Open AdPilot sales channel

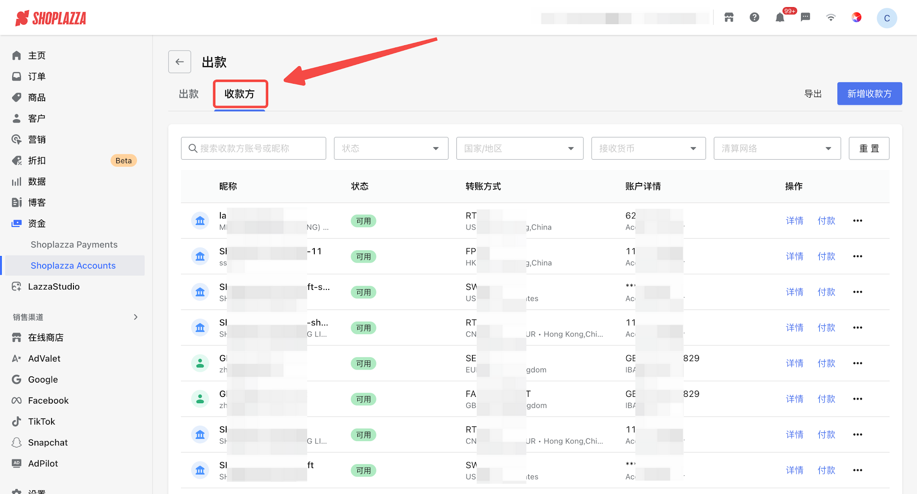click(43, 464)
